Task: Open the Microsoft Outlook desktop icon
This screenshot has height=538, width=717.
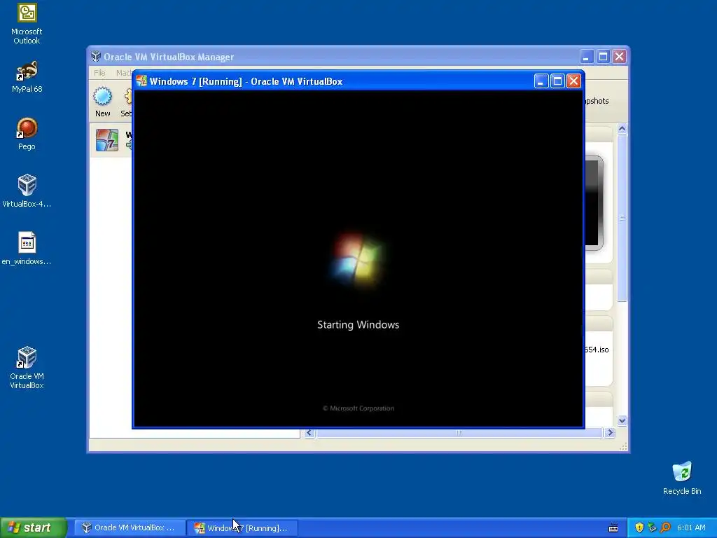Action: [27, 24]
